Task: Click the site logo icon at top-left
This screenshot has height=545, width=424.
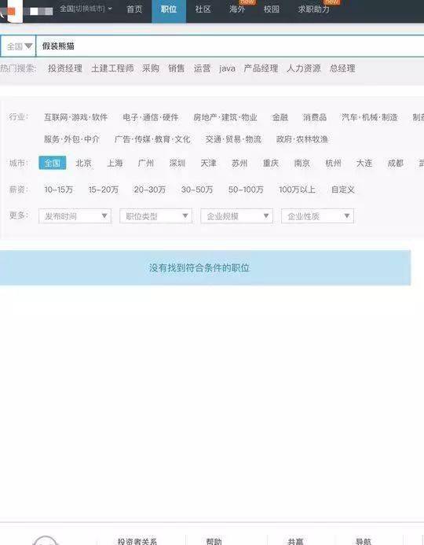Action: tap(12, 11)
